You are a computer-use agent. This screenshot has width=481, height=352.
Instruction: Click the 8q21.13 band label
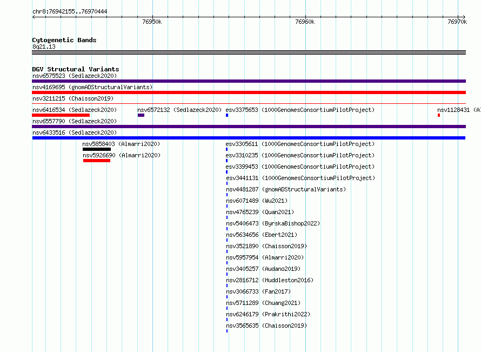(44, 47)
